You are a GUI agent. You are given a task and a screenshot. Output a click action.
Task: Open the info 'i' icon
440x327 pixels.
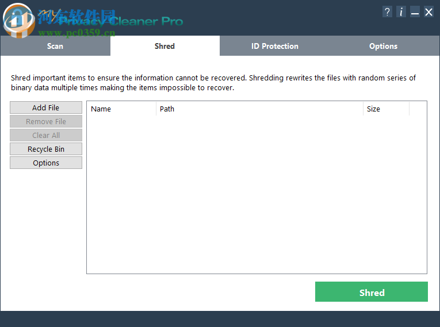pos(401,12)
